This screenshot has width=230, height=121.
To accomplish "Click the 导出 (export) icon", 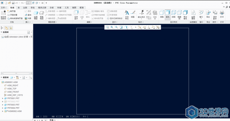I will 208,14.
